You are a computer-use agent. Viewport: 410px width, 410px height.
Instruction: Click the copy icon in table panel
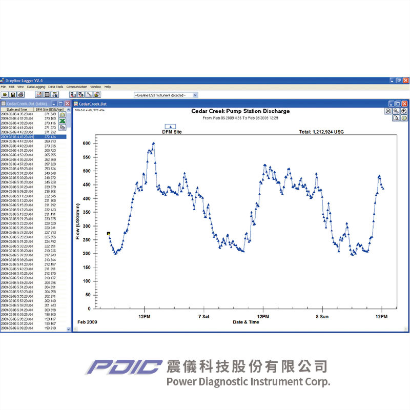(x=63, y=128)
